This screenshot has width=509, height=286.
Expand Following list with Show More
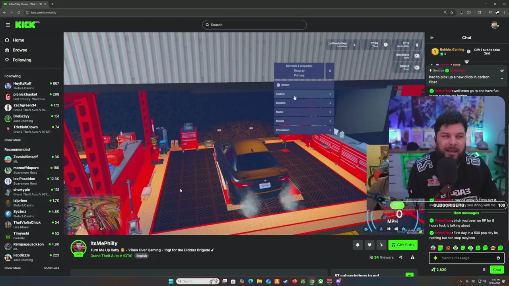click(x=12, y=140)
